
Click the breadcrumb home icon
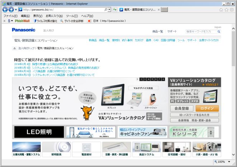click(x=14, y=48)
